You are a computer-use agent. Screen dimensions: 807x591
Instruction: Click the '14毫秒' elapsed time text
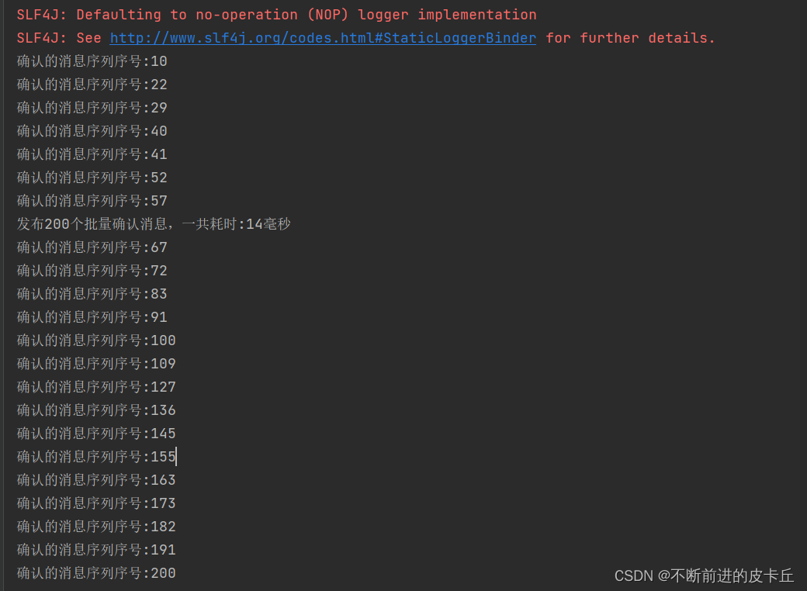point(268,224)
